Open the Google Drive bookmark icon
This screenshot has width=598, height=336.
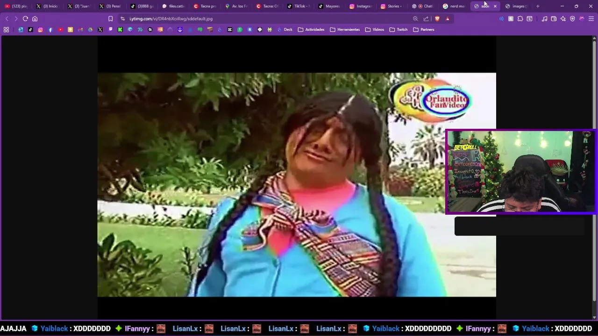pyautogui.click(x=90, y=29)
